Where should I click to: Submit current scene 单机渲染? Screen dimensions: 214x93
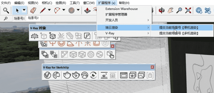[182, 27]
